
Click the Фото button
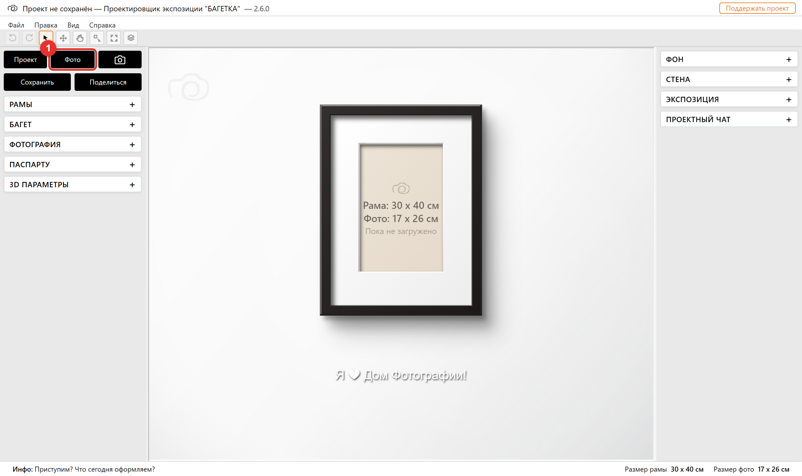pos(72,60)
